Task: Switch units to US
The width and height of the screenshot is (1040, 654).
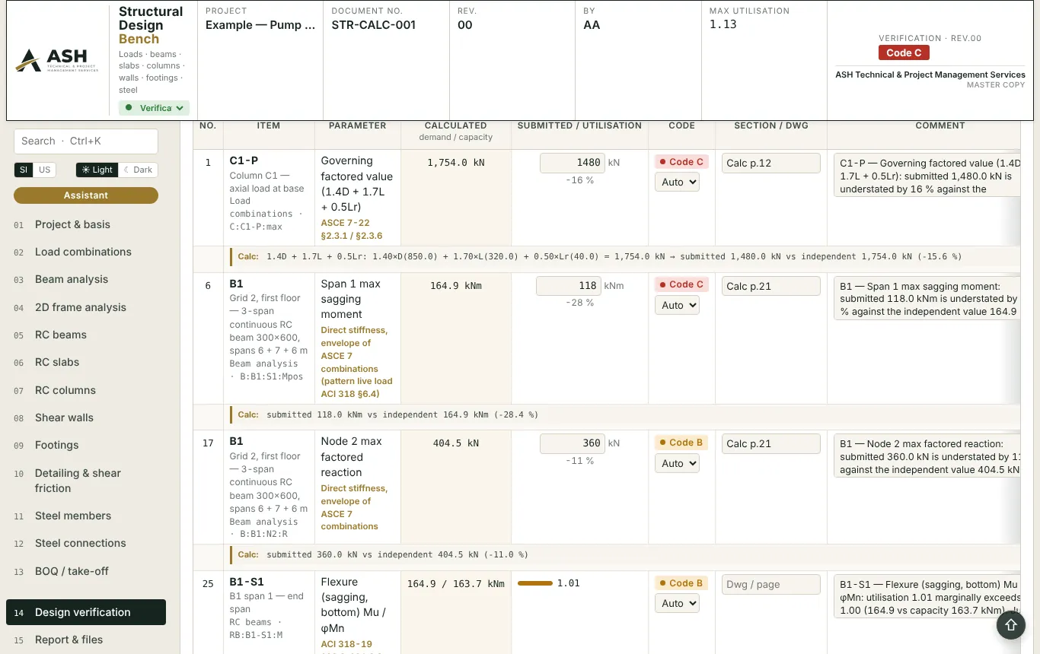Action: coord(45,170)
